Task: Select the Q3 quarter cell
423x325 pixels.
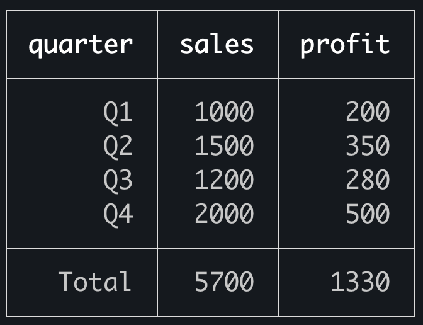Action: [118, 180]
